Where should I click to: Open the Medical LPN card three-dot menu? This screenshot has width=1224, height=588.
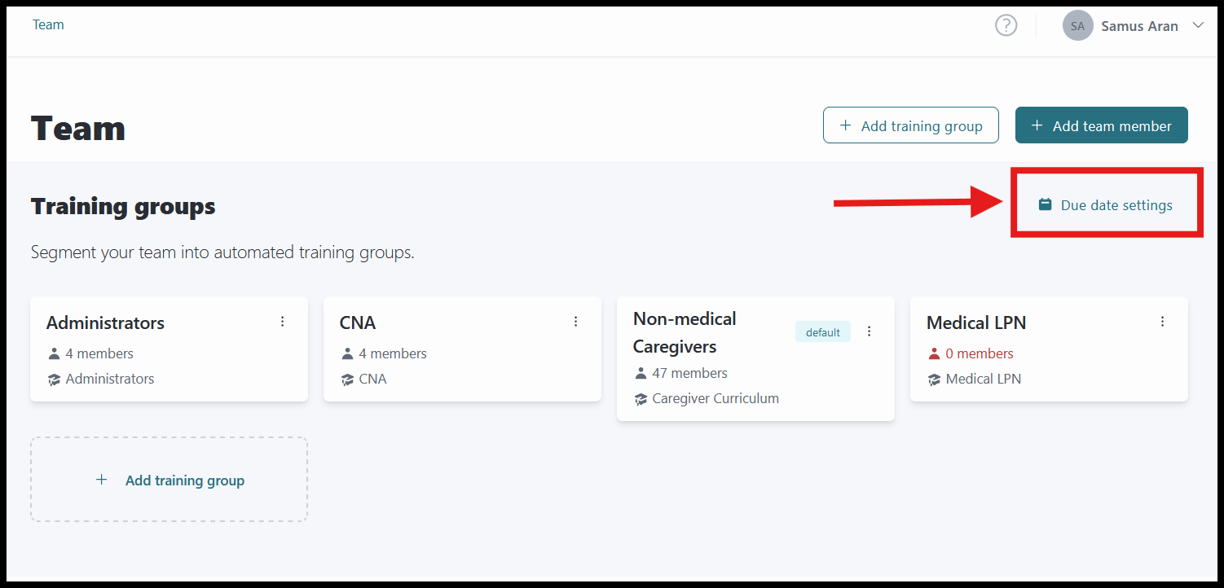tap(1163, 322)
